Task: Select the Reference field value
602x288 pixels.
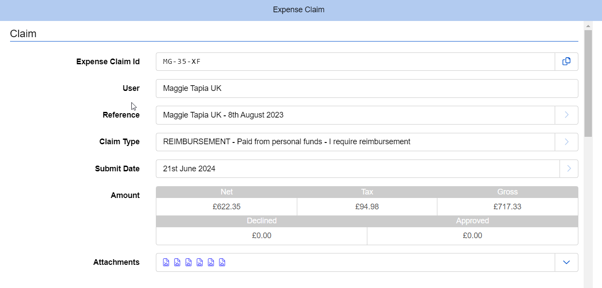Action: 356,115
